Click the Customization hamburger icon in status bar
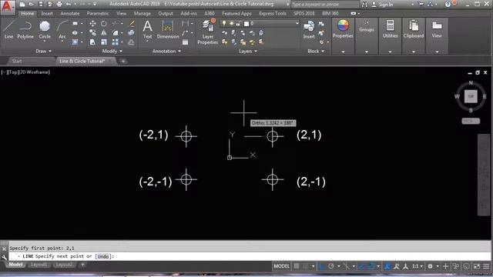The image size is (493, 277). point(486,266)
